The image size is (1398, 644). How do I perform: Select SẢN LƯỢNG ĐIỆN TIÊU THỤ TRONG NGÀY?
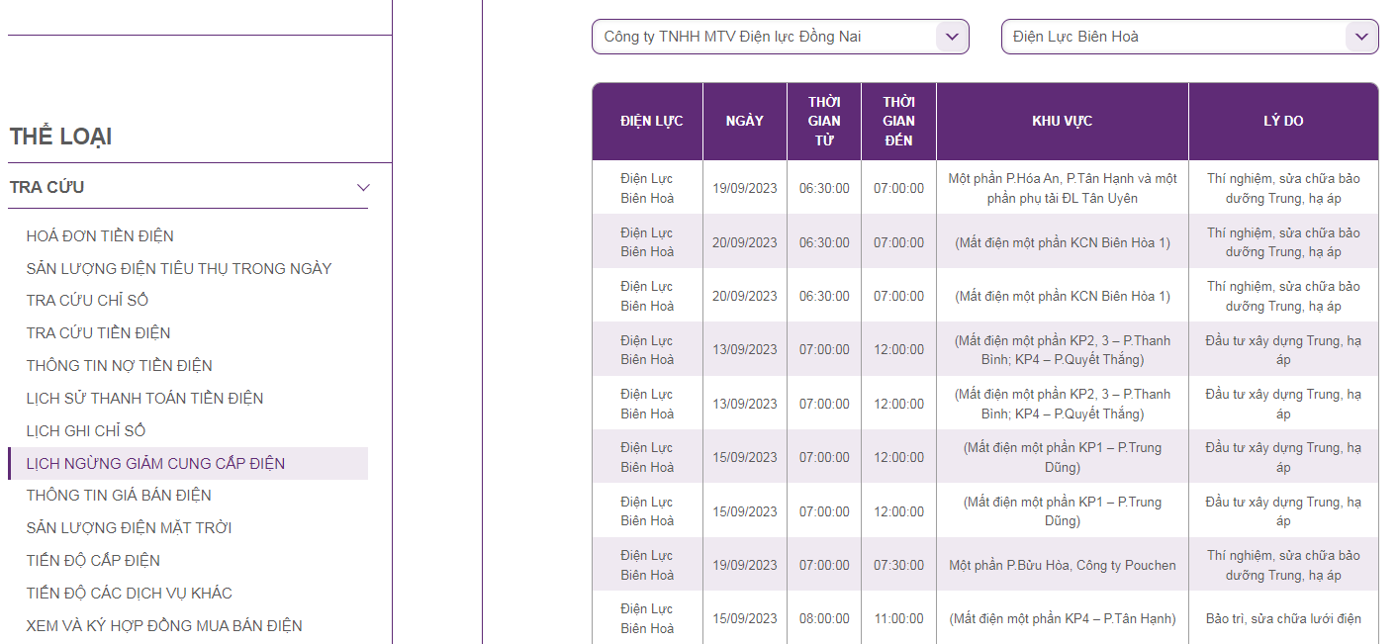click(179, 268)
